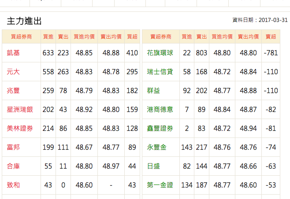Open broker link 群益

pos(153,90)
